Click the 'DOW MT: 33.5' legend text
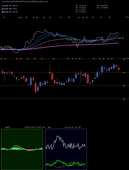The height and width of the screenshot is (170, 129). click(10, 9)
